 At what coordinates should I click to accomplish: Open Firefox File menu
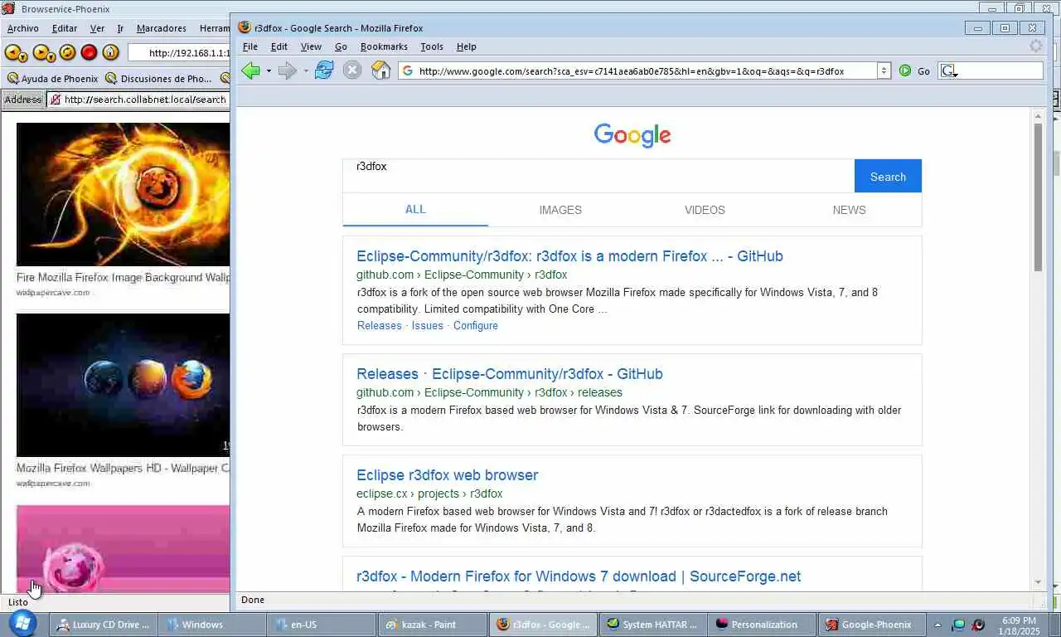[x=250, y=46]
